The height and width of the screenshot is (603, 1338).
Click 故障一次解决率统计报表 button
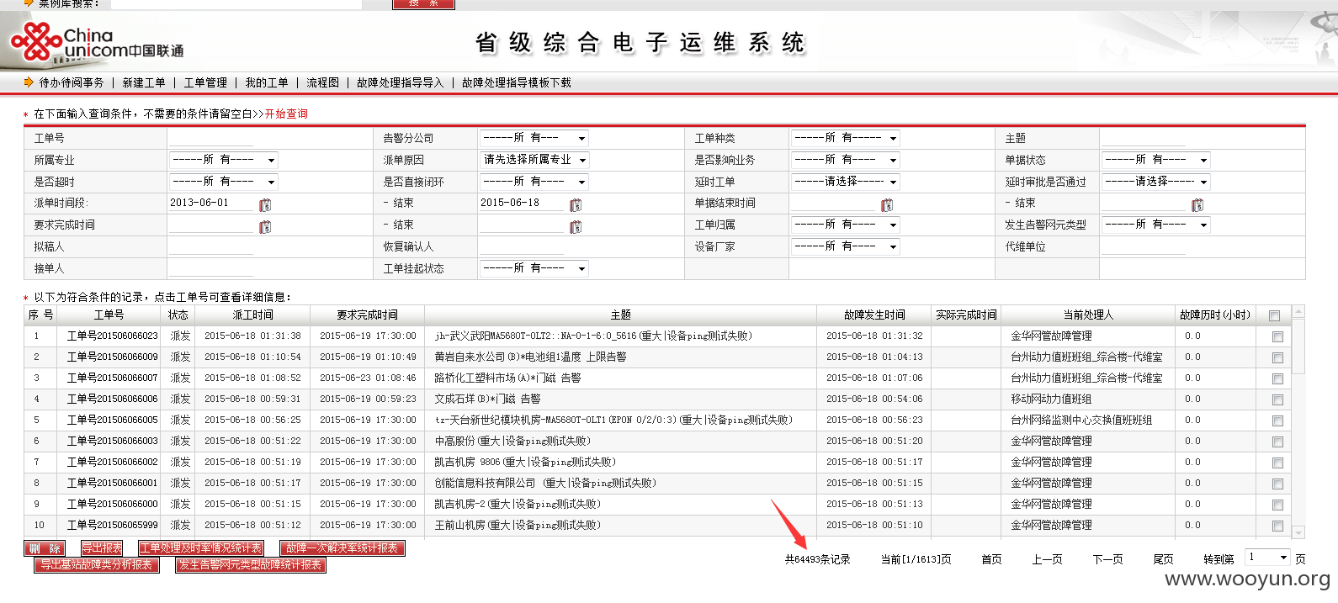click(342, 548)
